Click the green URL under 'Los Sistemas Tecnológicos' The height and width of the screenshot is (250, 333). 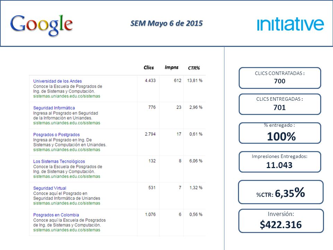coord(67,177)
